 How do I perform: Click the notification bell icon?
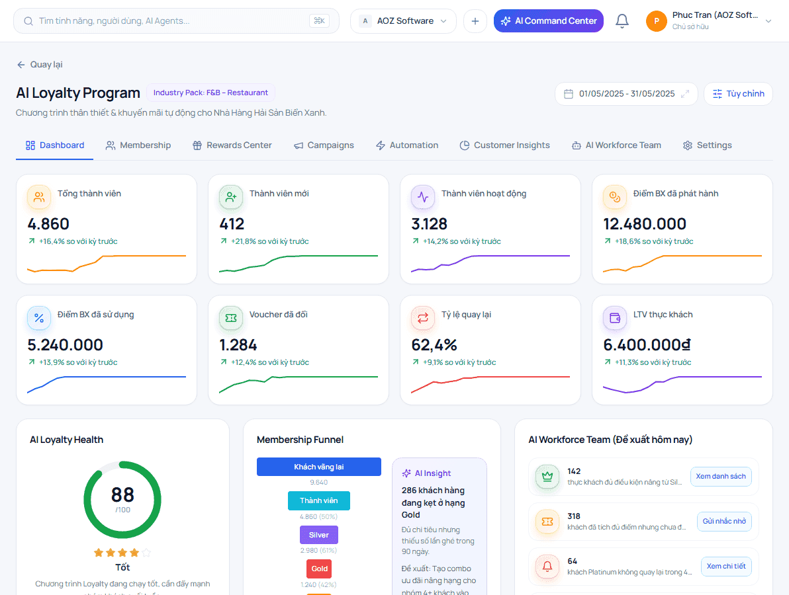622,20
